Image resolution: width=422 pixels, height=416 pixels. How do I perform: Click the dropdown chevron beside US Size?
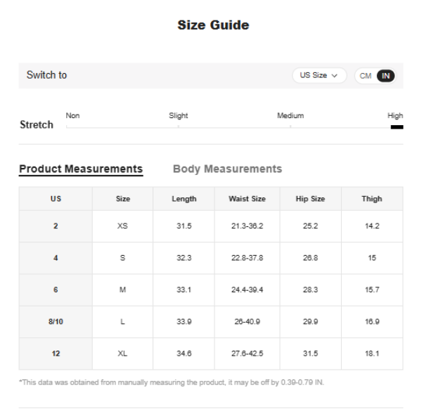click(335, 76)
